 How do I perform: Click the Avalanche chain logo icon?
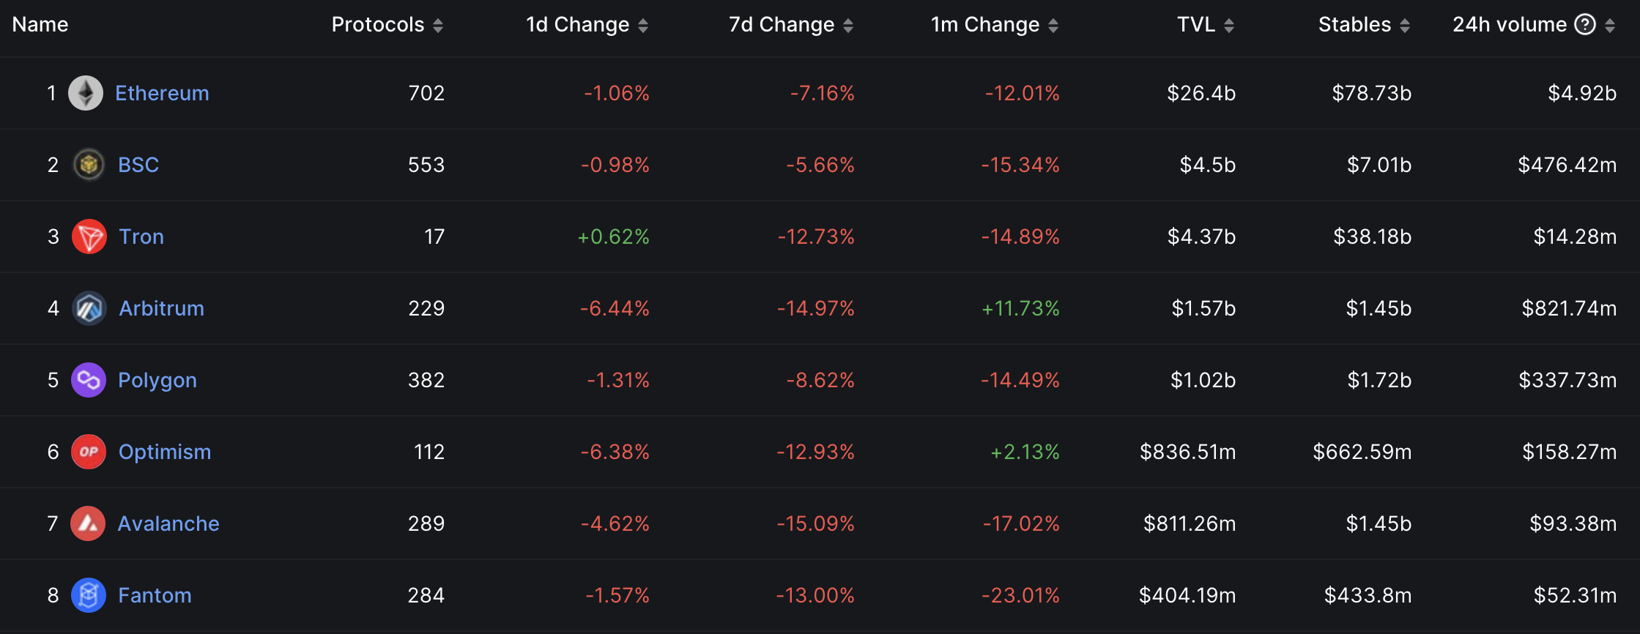tap(88, 523)
